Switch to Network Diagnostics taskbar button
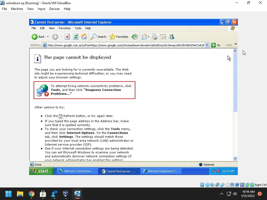This screenshot has width=267, height=200. coord(161,171)
